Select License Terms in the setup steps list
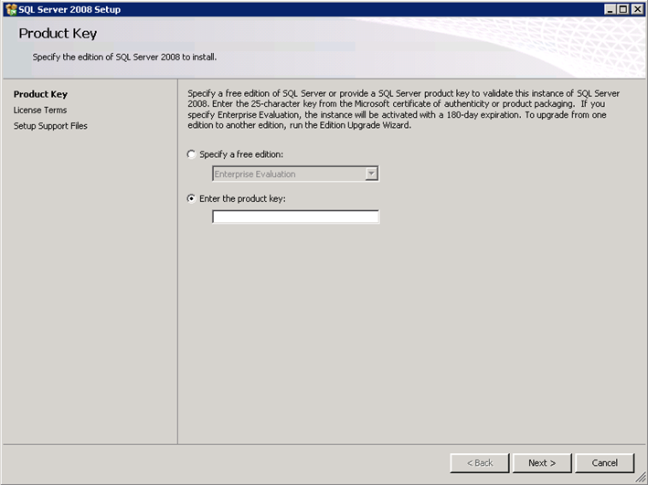 tap(40, 110)
